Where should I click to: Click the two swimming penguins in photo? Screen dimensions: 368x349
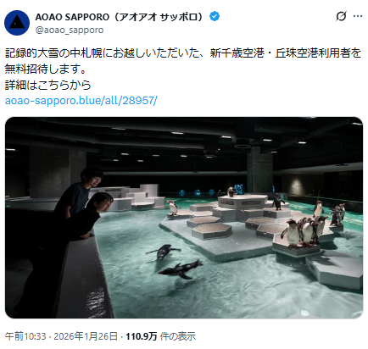click(175, 261)
